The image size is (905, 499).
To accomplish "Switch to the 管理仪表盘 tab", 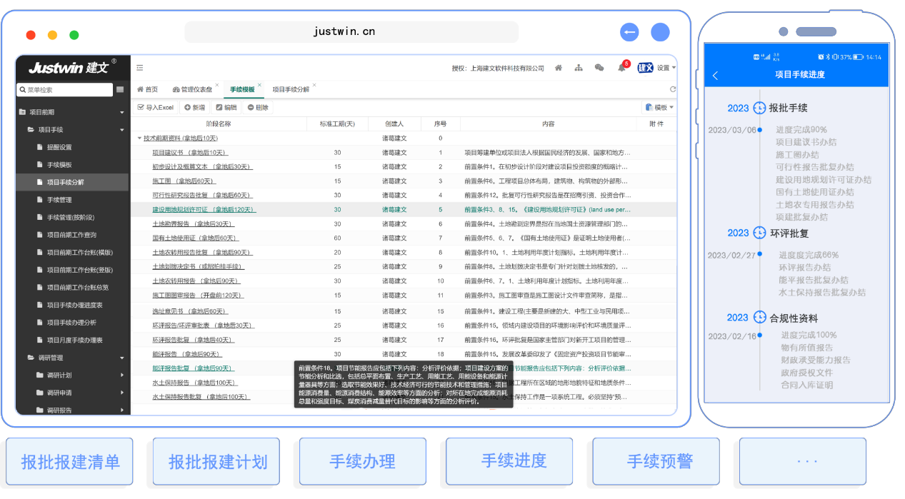I will point(193,90).
